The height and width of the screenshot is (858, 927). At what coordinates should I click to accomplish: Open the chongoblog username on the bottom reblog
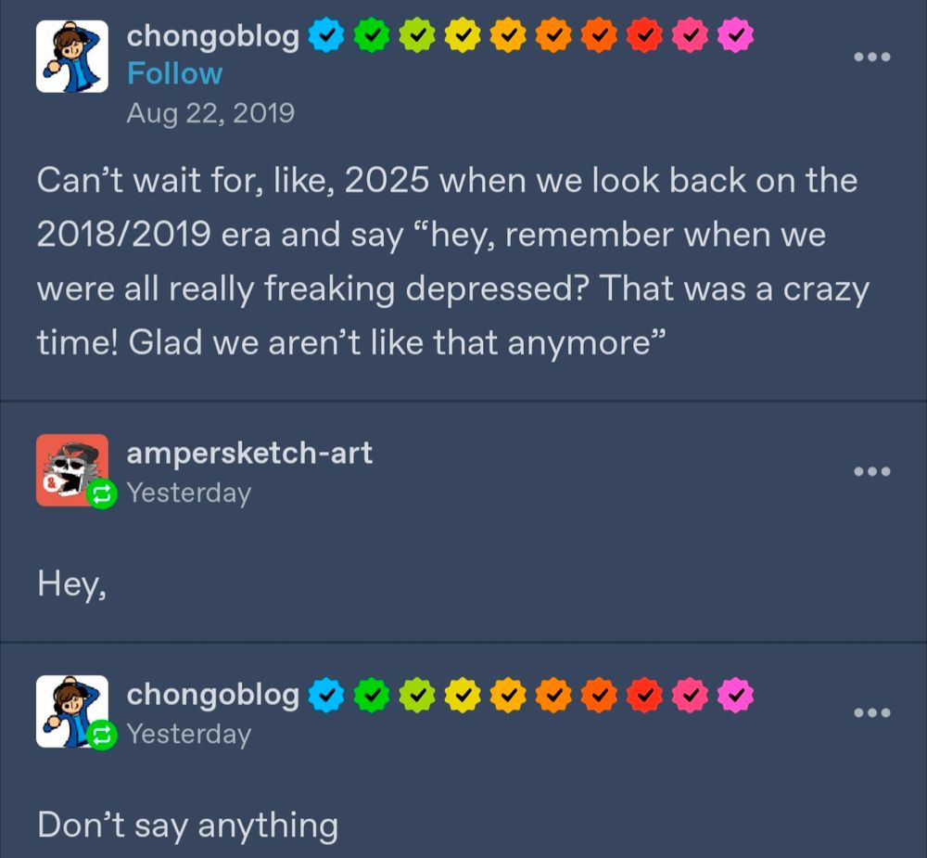[x=213, y=696]
